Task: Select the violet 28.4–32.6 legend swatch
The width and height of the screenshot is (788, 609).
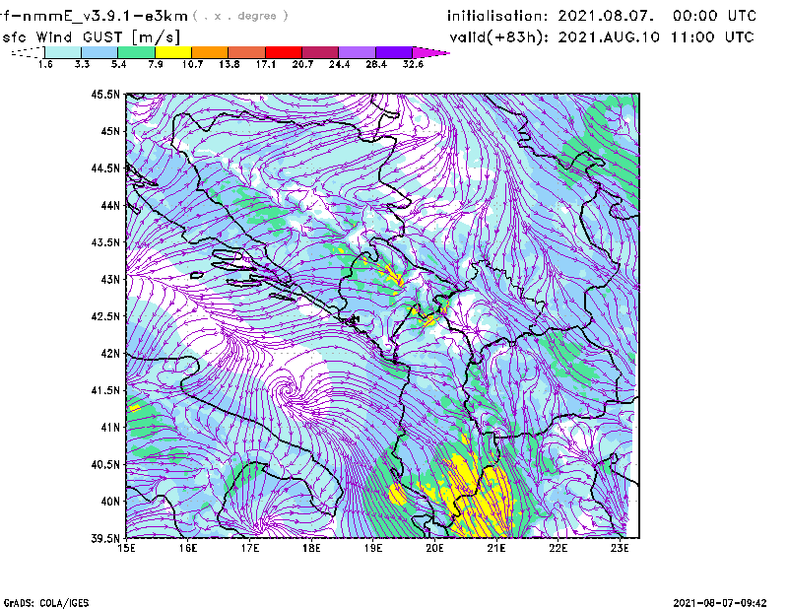Action: tap(394, 52)
